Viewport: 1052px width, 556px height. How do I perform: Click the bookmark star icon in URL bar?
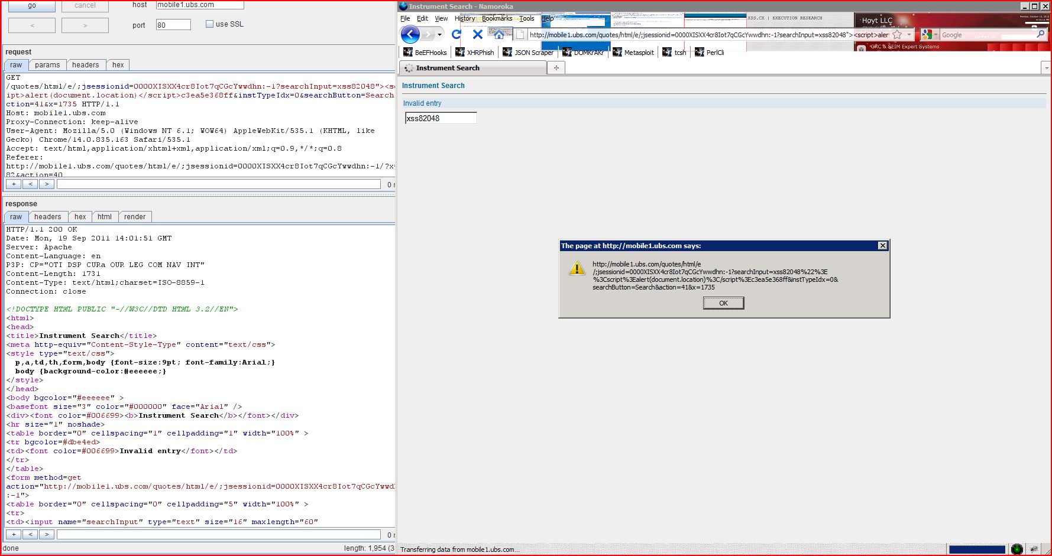coord(897,35)
